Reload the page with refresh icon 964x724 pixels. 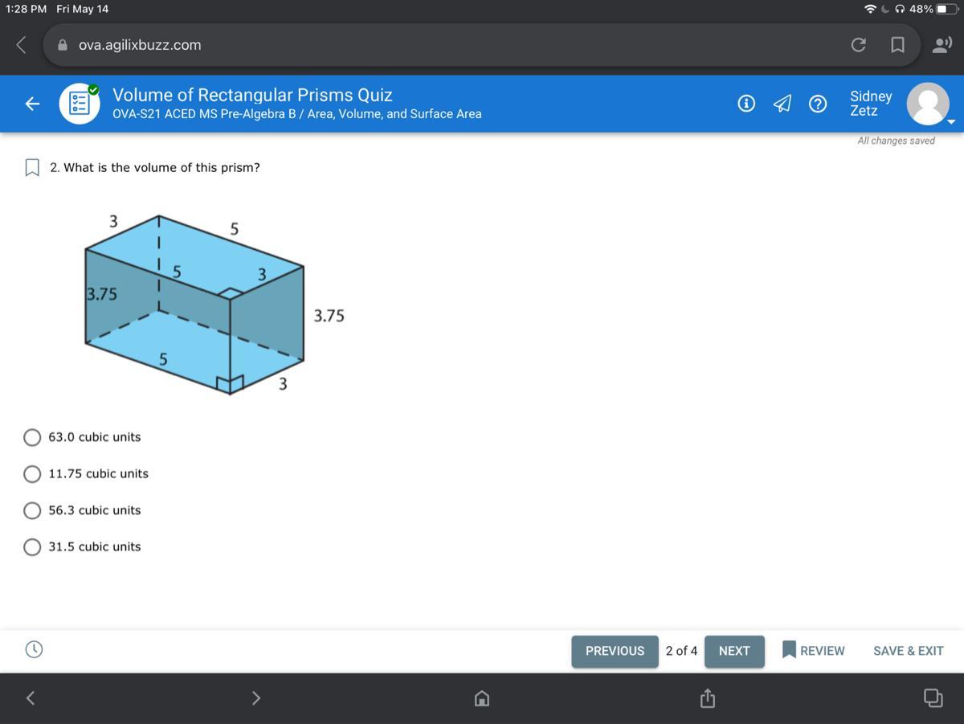[x=859, y=46]
